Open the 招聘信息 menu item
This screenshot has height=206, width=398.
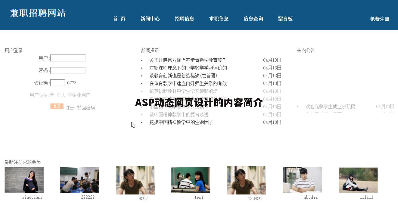[185, 19]
